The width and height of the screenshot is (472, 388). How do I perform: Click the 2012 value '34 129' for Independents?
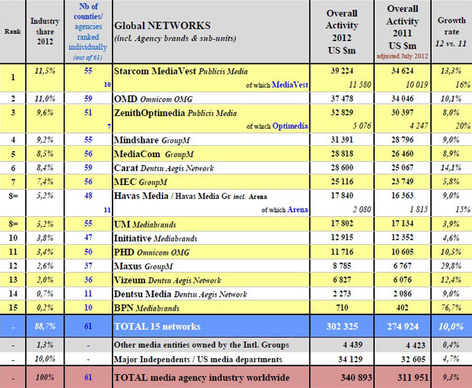[x=351, y=359]
